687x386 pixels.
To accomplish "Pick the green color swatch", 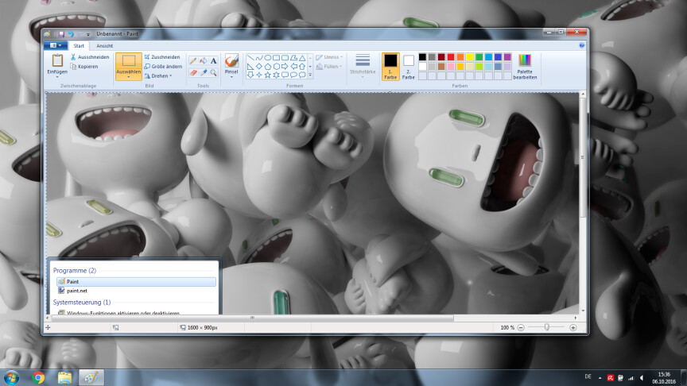I will pyautogui.click(x=479, y=57).
